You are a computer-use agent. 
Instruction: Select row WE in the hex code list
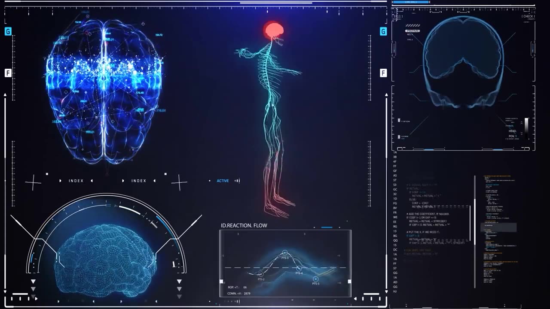pos(395,217)
